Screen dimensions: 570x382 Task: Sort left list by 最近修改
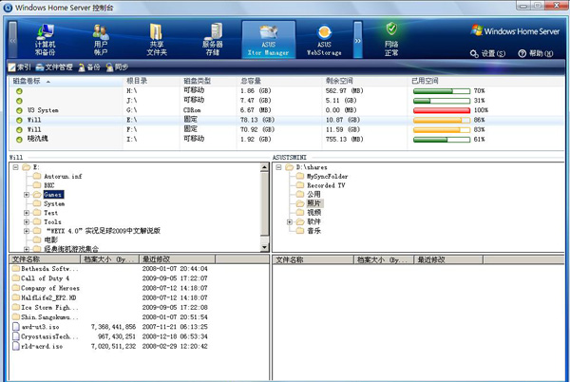point(177,259)
